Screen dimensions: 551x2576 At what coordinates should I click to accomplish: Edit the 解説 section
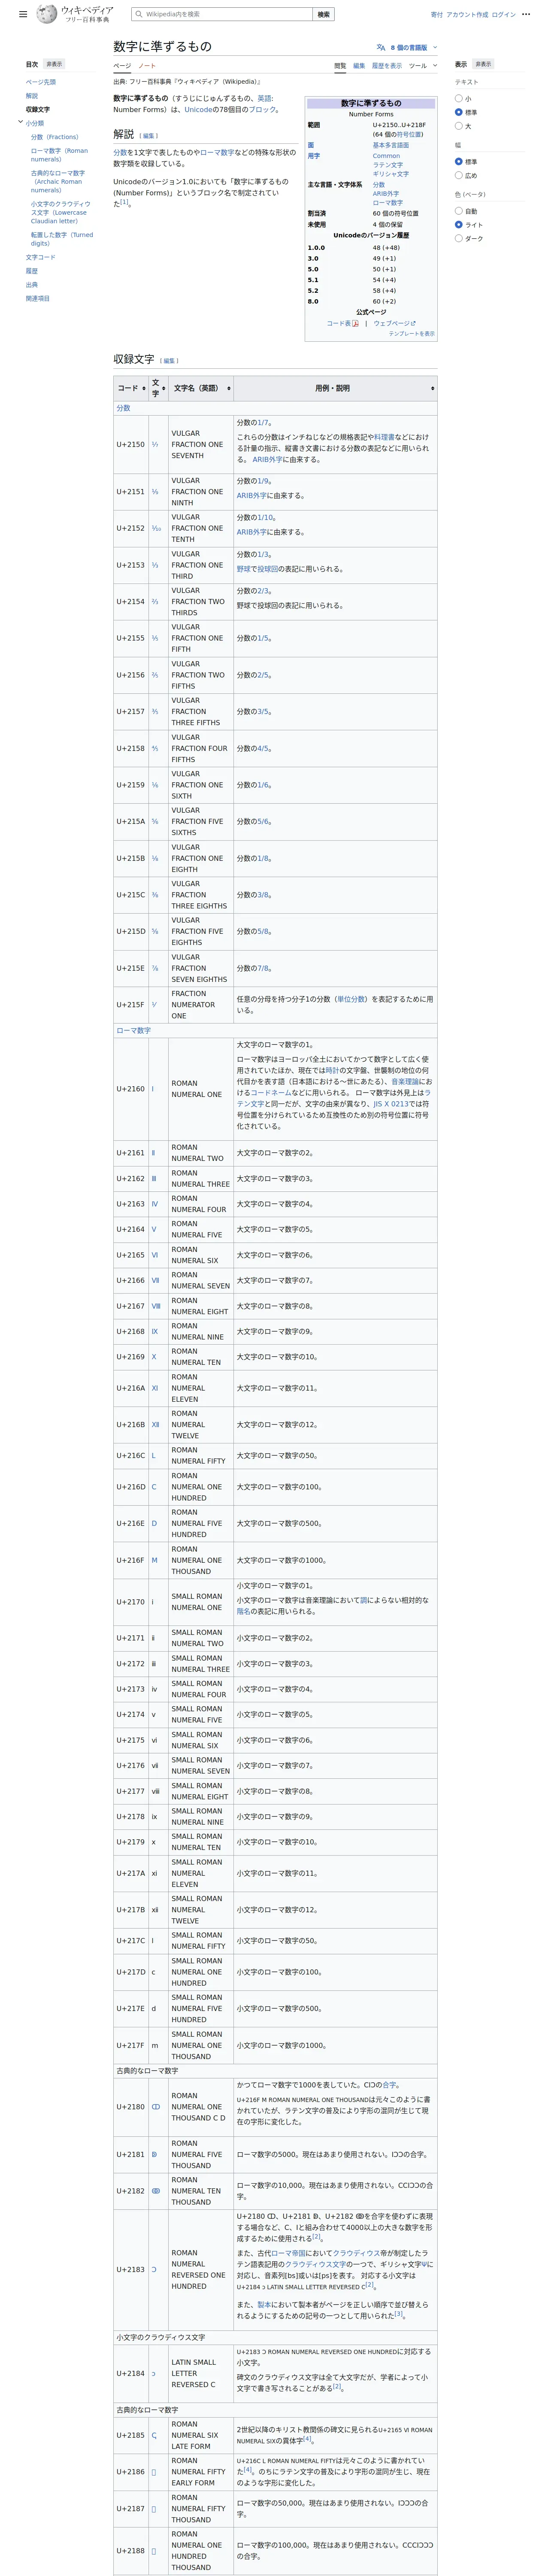pyautogui.click(x=148, y=136)
